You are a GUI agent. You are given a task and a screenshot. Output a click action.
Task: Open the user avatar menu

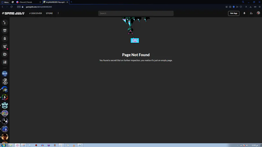pos(258,13)
